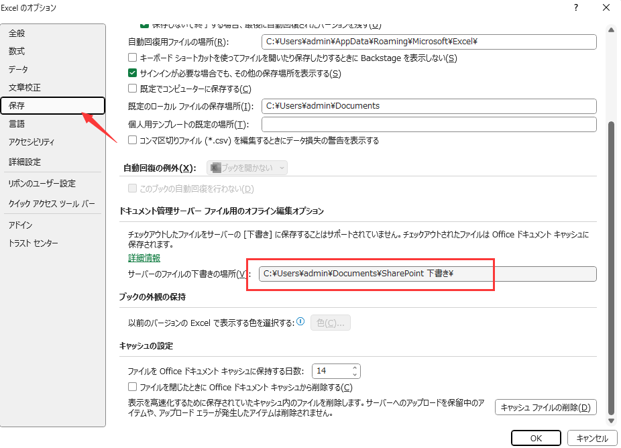Select the 詳細設定 category
The width and height of the screenshot is (621, 448).
[x=24, y=162]
